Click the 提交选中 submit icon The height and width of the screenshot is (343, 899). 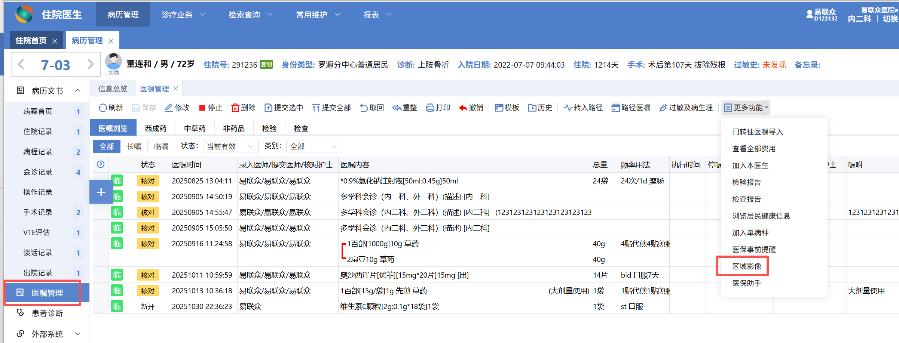tap(268, 108)
